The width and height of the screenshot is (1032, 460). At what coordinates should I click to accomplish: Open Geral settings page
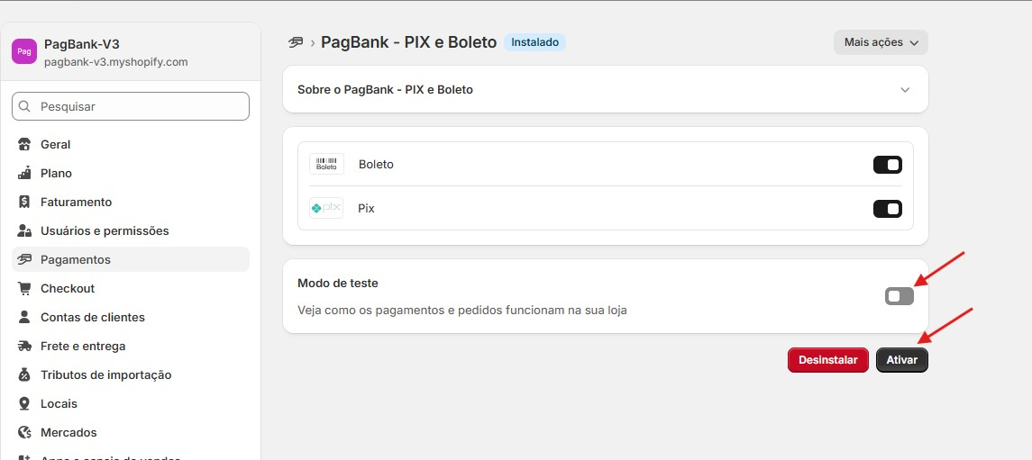click(x=131, y=145)
